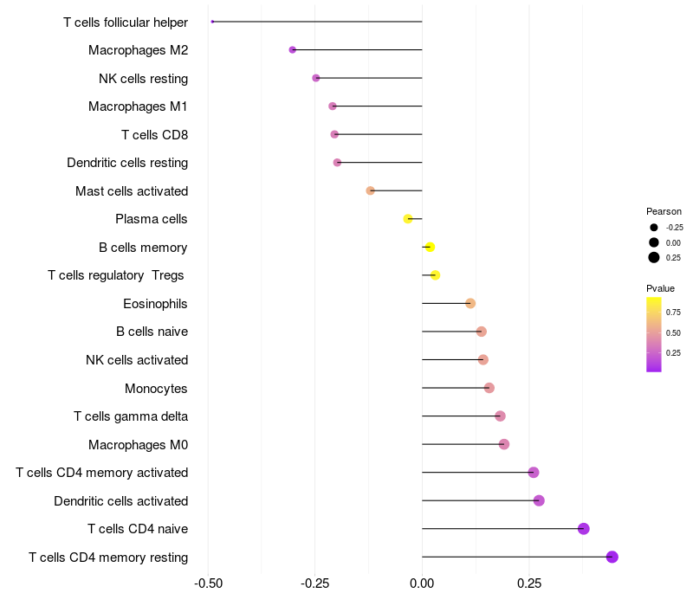This screenshot has width=693, height=606.
Task: Select the Eosinophils orange data point
Action: click(x=470, y=304)
